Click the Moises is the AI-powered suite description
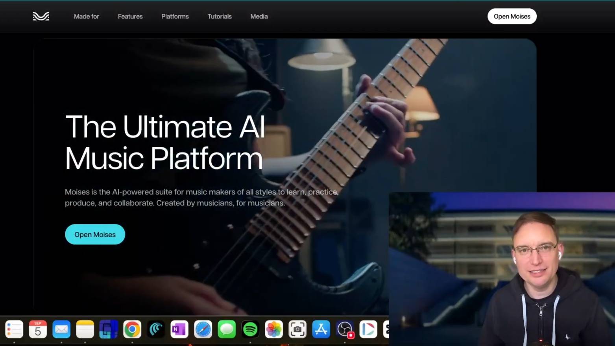This screenshot has width=615, height=346. 201,197
